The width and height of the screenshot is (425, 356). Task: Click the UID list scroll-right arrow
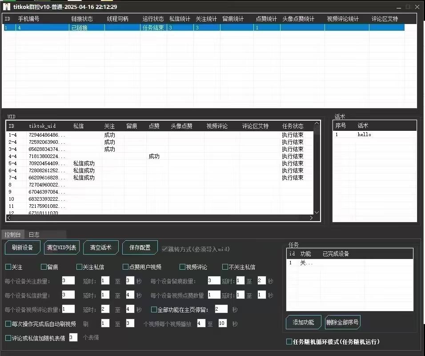(312, 218)
